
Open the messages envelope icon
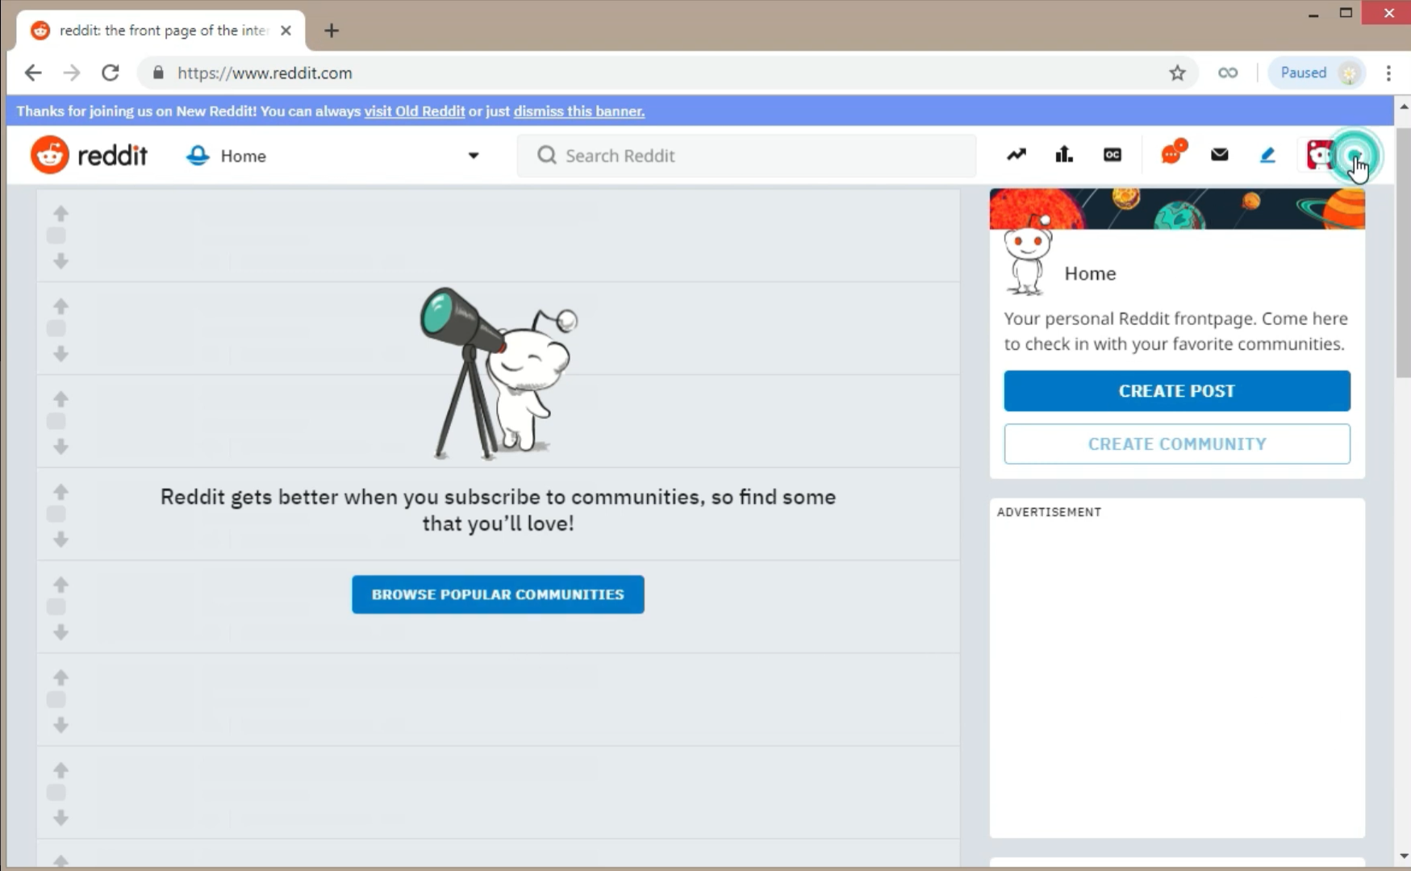tap(1220, 155)
